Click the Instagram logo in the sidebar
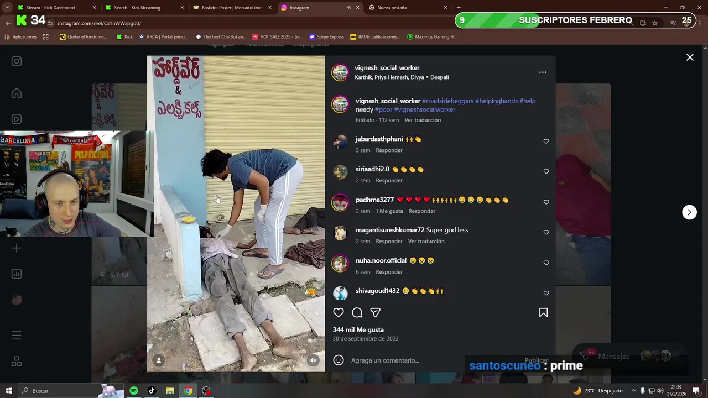Viewport: 708px width, 398px height. (17, 61)
